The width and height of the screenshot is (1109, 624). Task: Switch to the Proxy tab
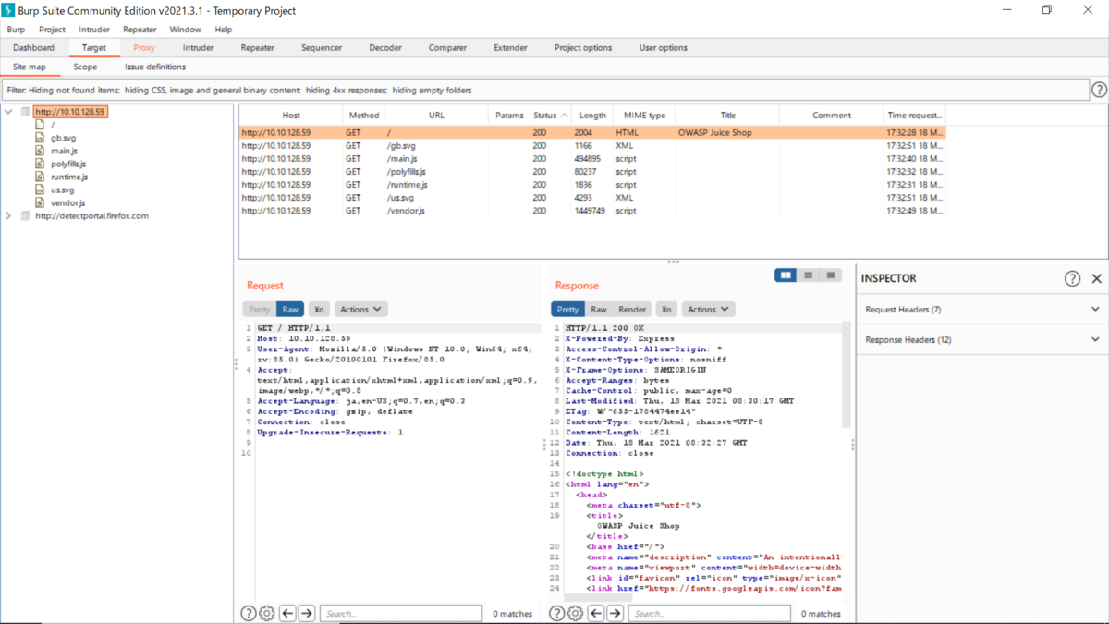143,48
